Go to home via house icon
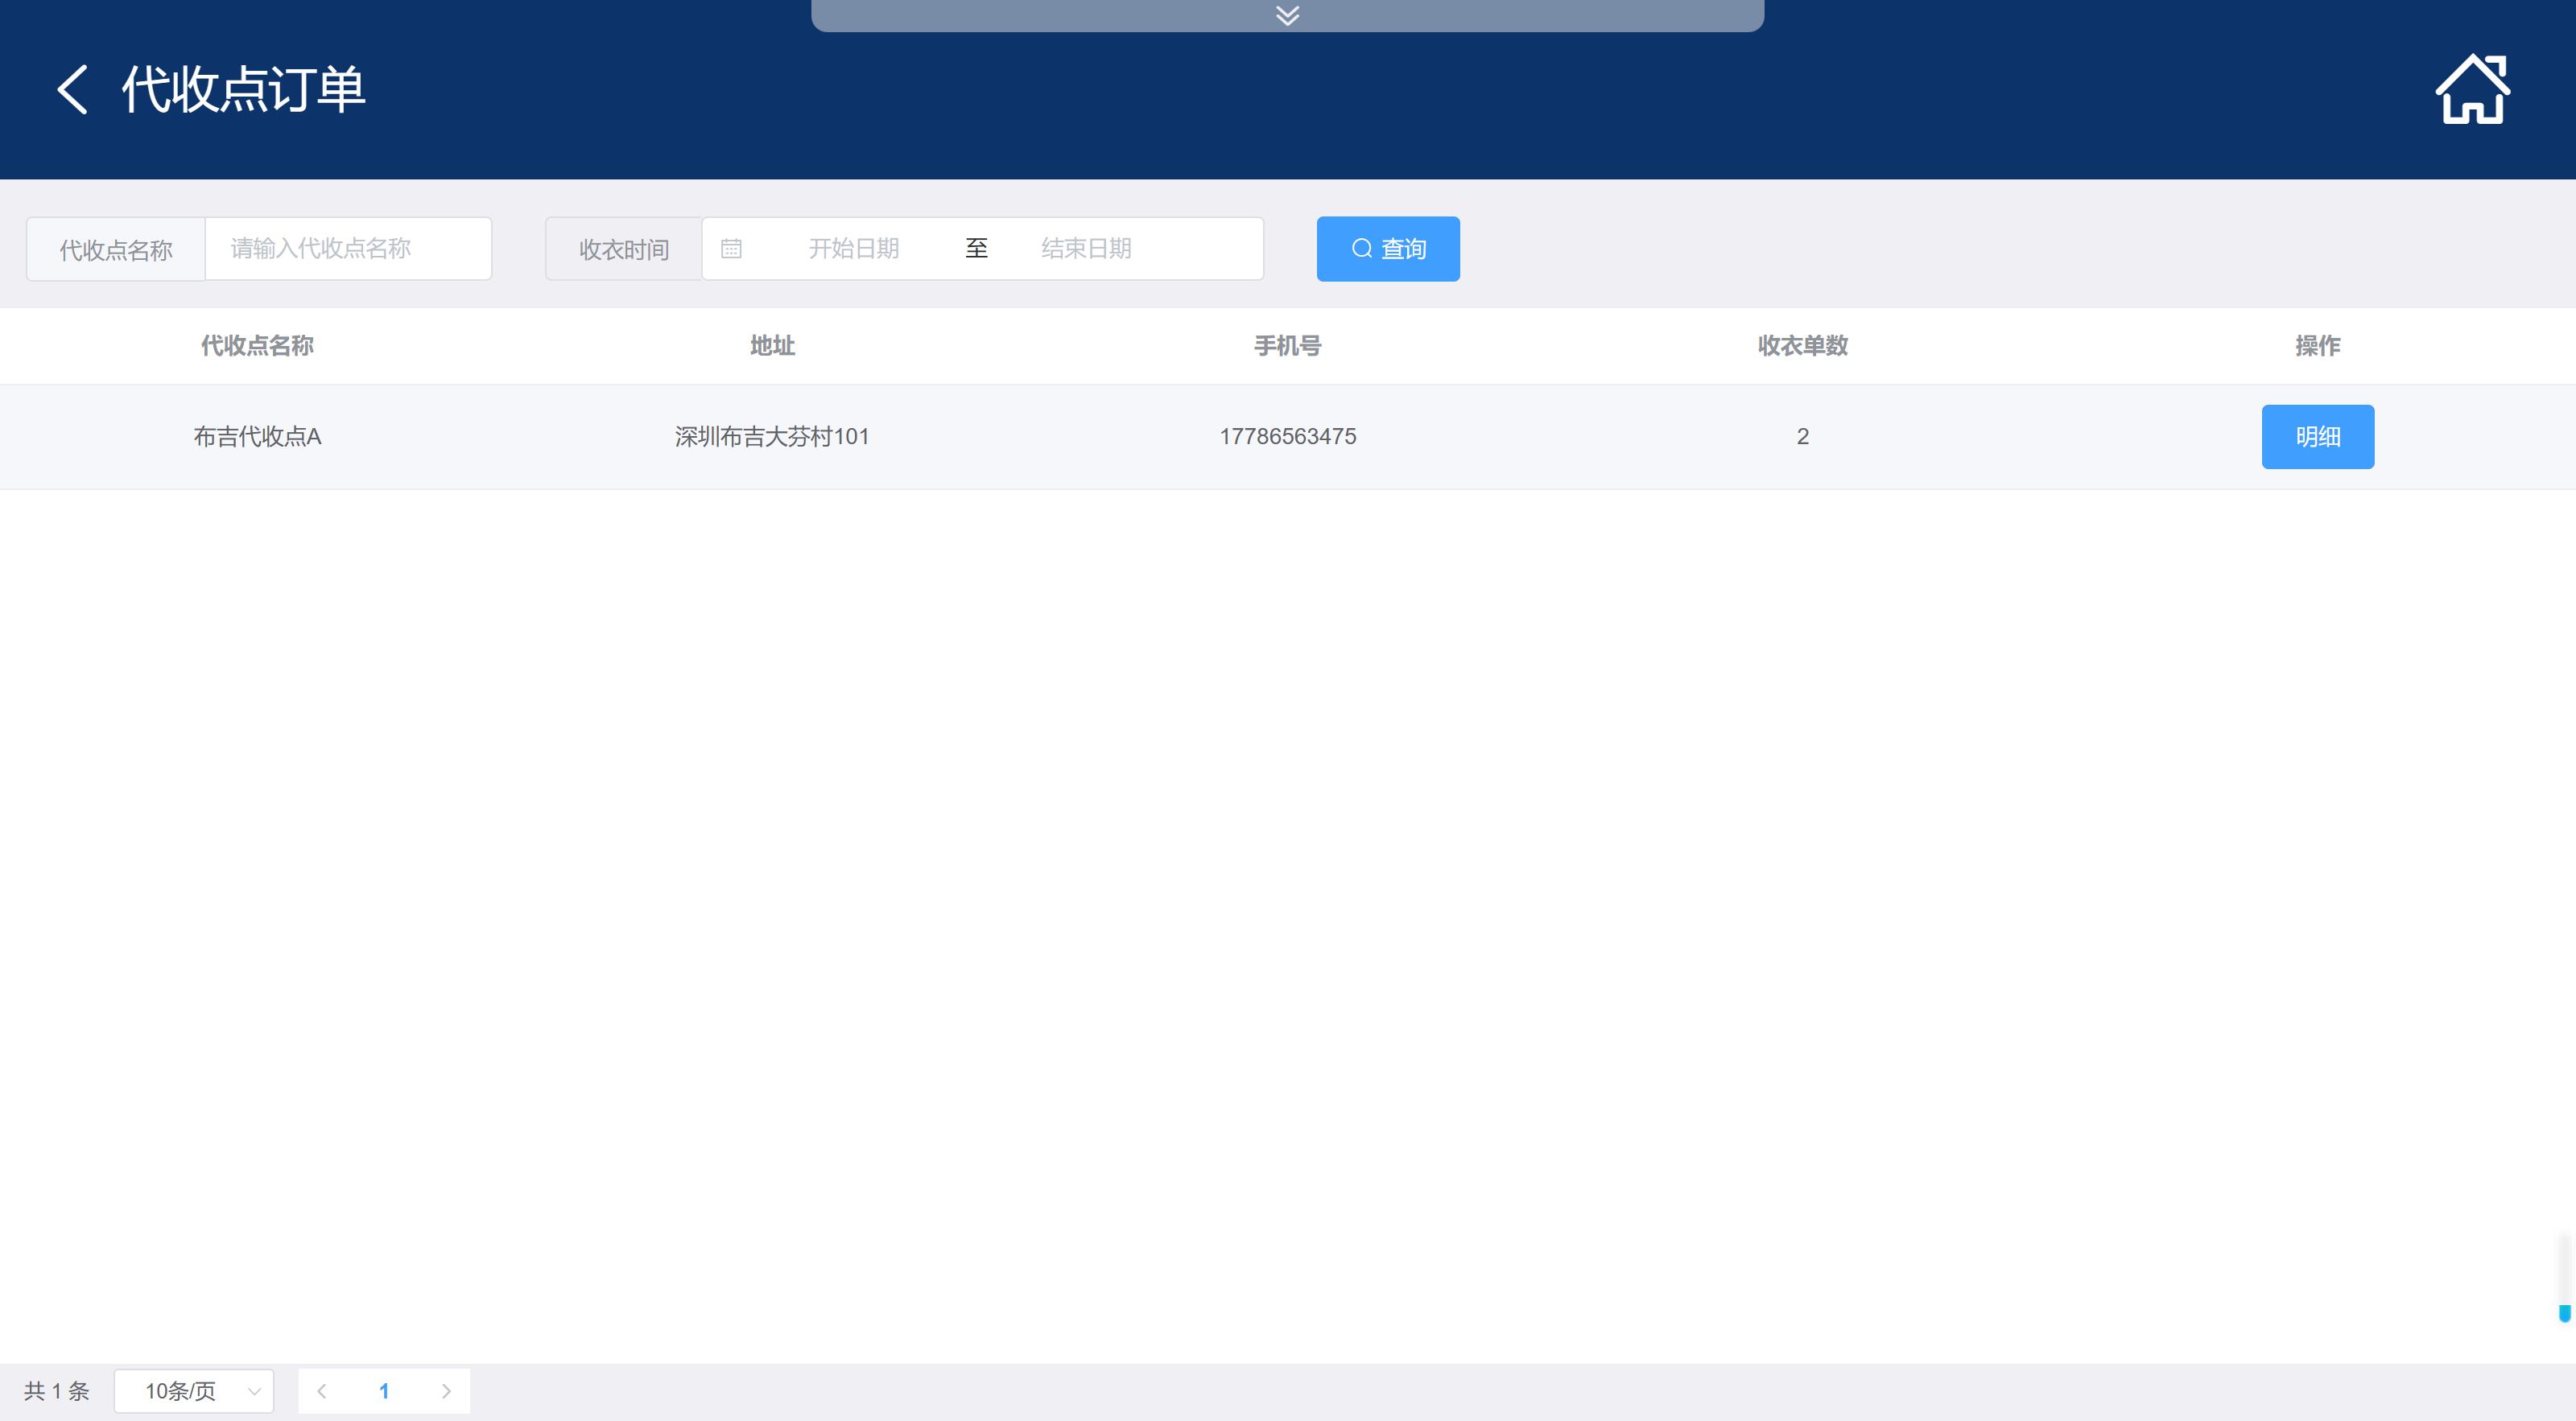 (x=2472, y=90)
